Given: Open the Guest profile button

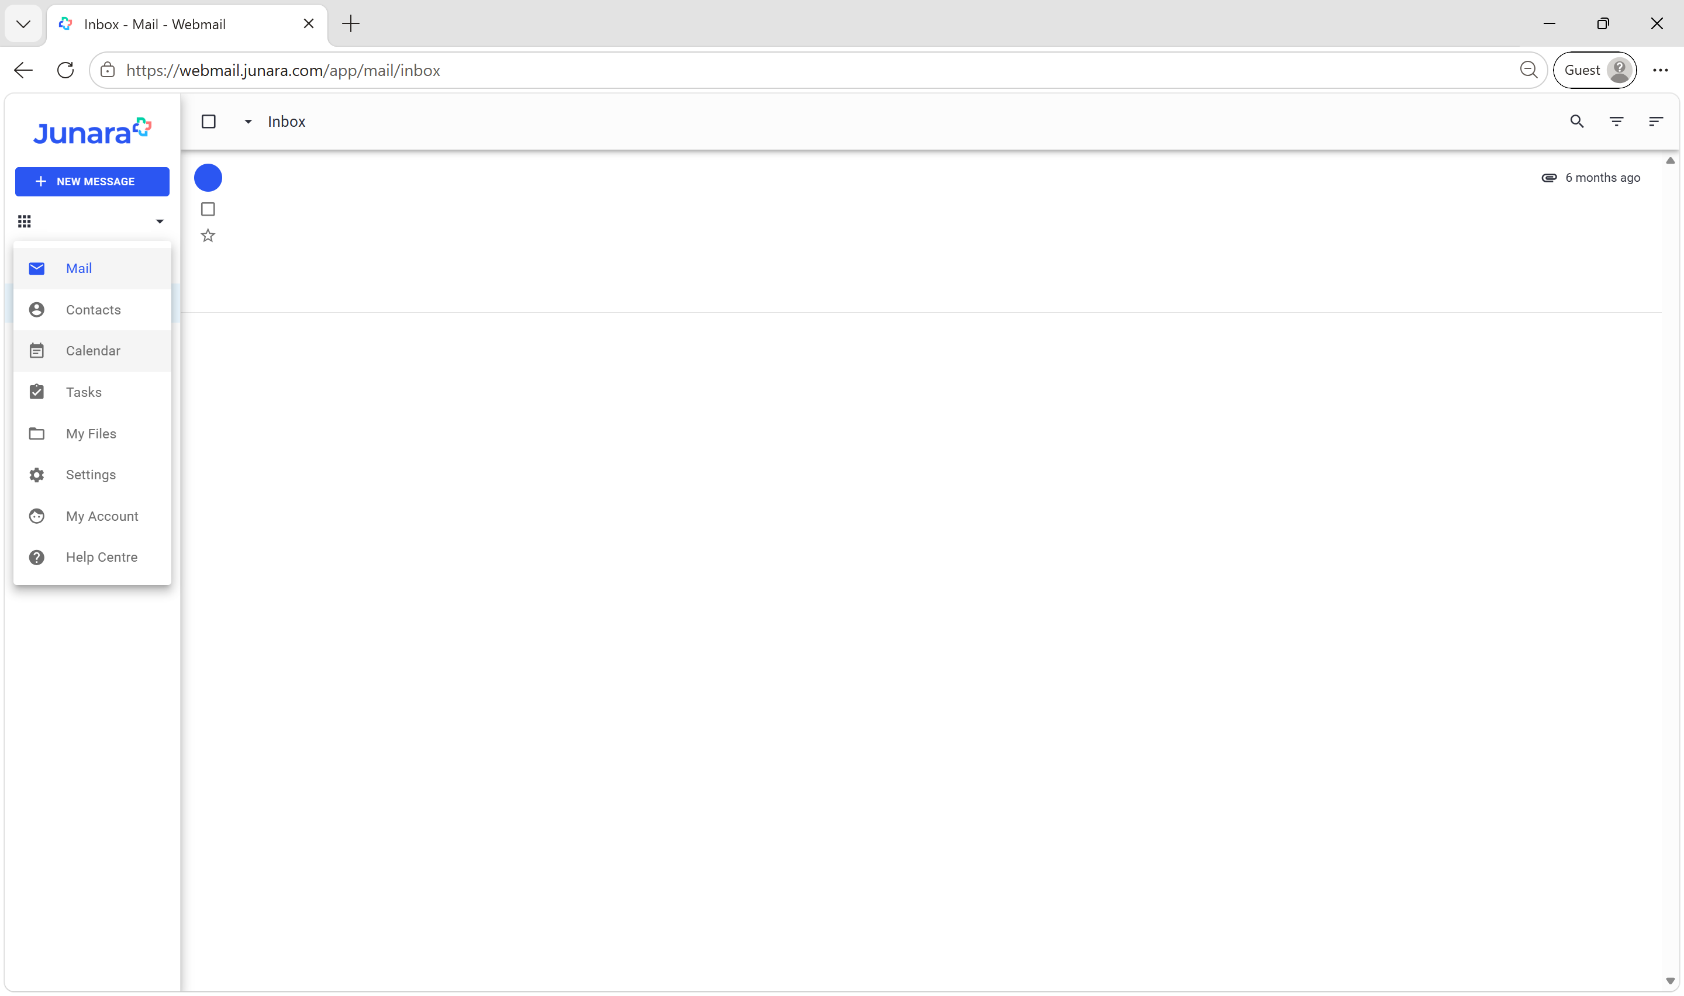Looking at the screenshot, I should pyautogui.click(x=1595, y=70).
